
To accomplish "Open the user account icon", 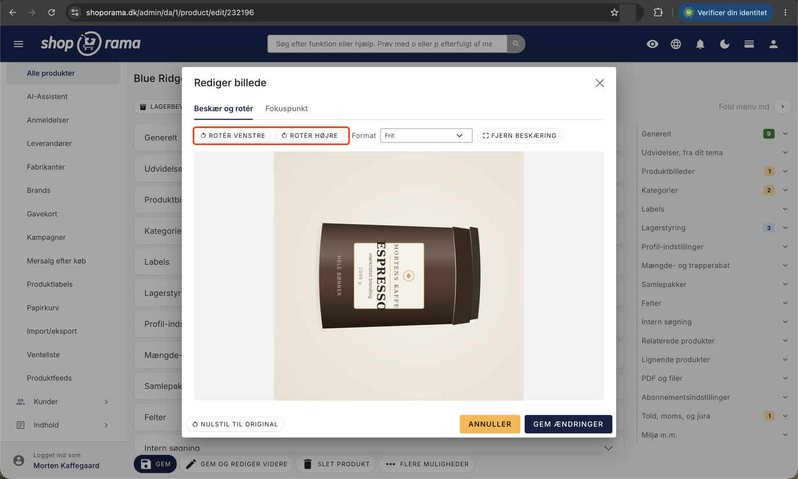I will click(x=773, y=44).
